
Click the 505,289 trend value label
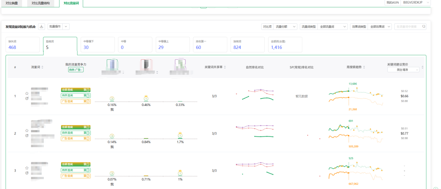click(x=353, y=147)
